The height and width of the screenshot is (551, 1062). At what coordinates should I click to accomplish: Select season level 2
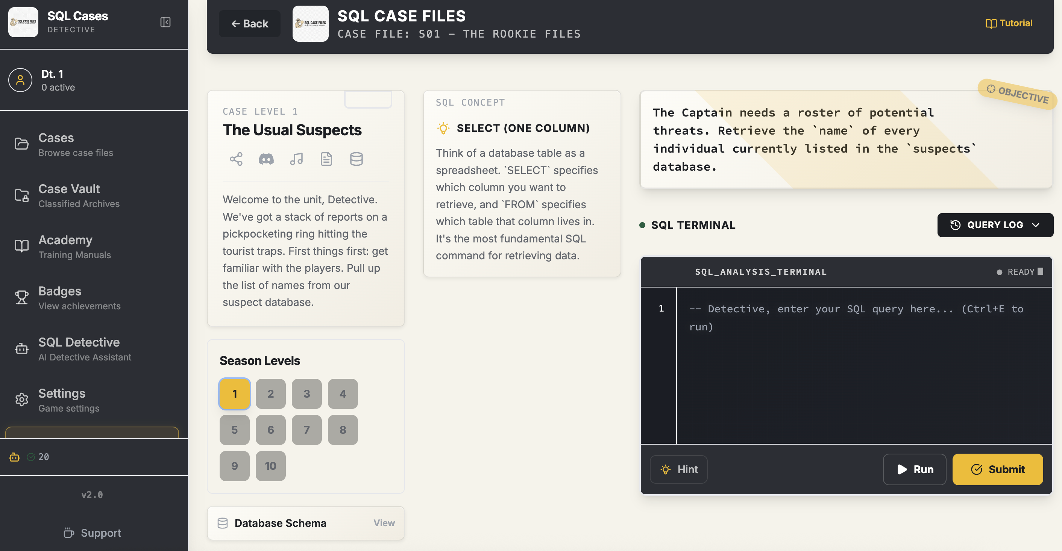270,394
